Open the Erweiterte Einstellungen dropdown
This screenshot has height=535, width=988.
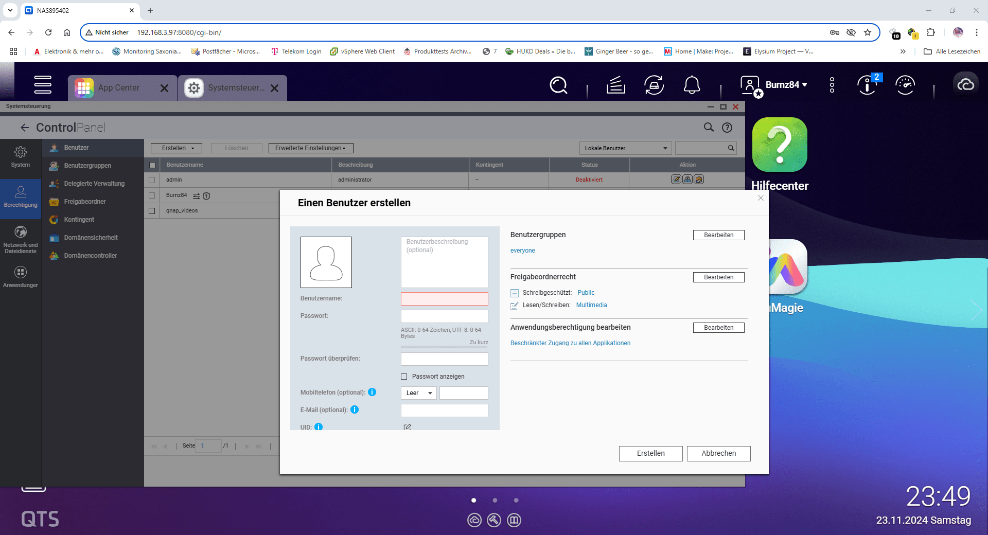pos(311,148)
